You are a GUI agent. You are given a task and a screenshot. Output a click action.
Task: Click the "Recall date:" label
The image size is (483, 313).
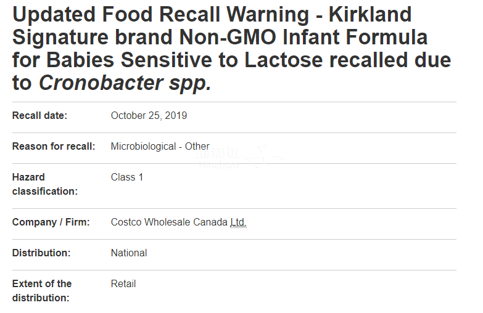[x=39, y=115]
